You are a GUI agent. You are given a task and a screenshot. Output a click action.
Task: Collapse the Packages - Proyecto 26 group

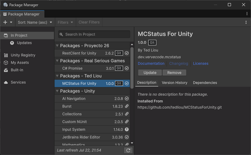[57, 46]
